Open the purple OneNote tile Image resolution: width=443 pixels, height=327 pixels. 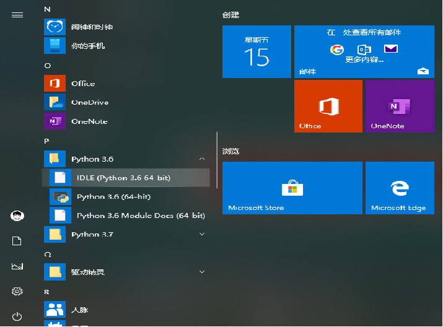(400, 106)
